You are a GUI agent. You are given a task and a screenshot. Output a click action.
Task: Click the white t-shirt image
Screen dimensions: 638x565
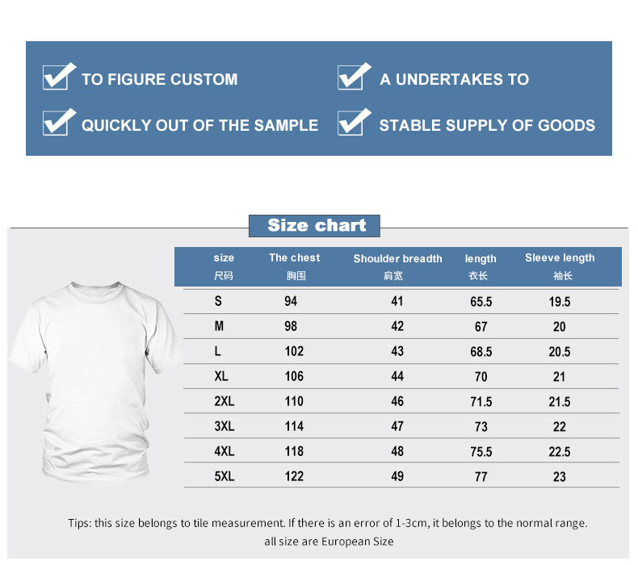click(x=96, y=382)
